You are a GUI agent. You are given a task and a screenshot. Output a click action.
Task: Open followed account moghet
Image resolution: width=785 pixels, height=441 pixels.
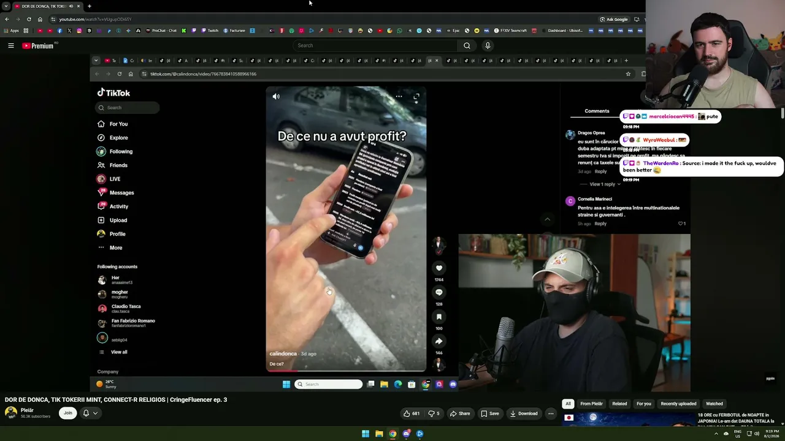pyautogui.click(x=113, y=294)
